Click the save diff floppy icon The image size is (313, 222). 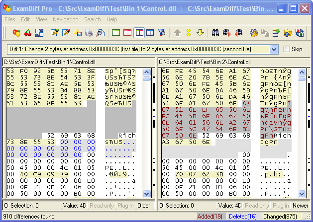pyautogui.click(x=78, y=32)
